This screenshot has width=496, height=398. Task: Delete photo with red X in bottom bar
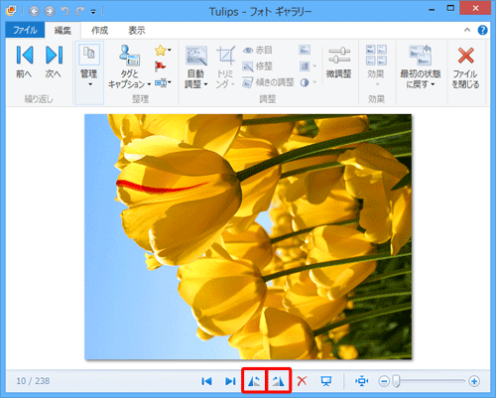point(302,381)
